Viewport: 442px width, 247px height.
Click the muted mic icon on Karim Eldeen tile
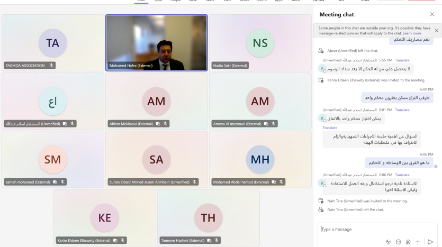pyautogui.click(x=123, y=240)
